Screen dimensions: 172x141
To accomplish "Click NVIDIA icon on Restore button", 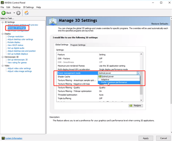I will tap(131, 106).
